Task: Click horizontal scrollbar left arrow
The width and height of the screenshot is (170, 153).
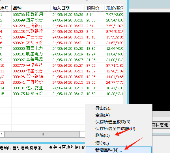Action: point(2,134)
